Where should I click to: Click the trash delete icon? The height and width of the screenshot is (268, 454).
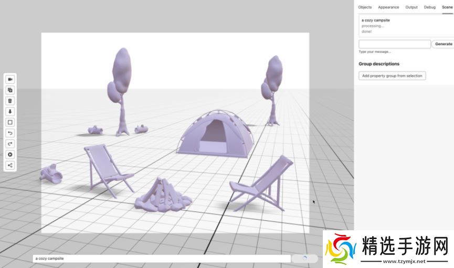10,101
